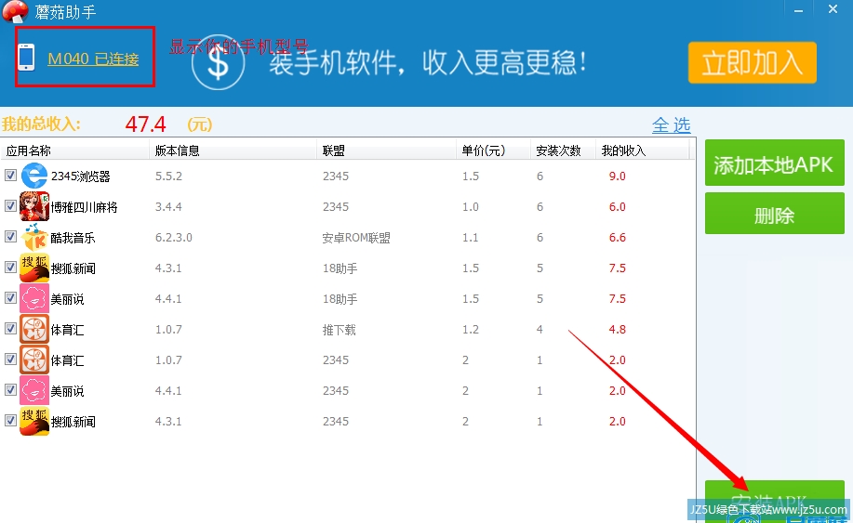
Task: Click unit price 1.2 cell
Action: (471, 329)
